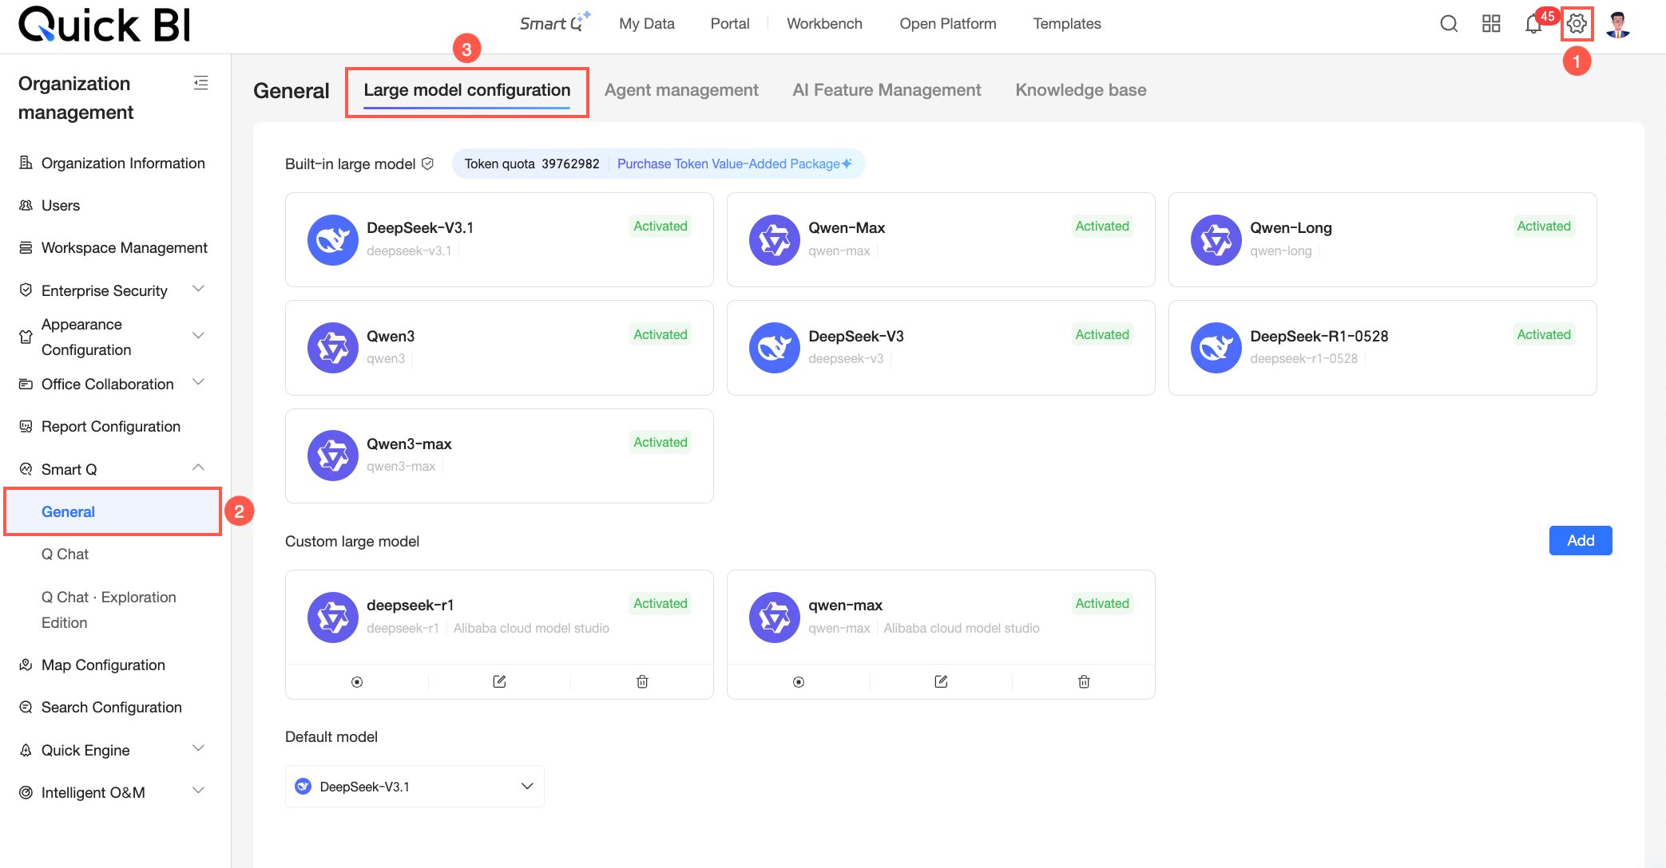Switch to Agent management tab
Screen dimensions: 1666x868
pyautogui.click(x=681, y=90)
